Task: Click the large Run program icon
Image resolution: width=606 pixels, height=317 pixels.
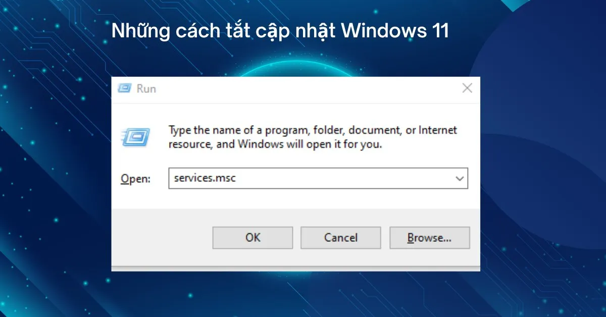Action: tap(135, 136)
